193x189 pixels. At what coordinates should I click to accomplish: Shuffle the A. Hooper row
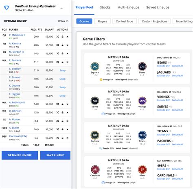(57, 121)
